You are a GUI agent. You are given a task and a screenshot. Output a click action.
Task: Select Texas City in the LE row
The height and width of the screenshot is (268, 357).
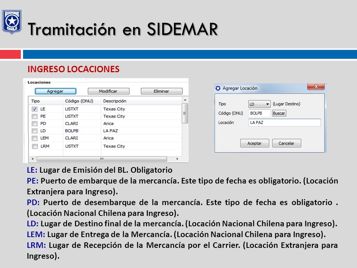[114, 109]
